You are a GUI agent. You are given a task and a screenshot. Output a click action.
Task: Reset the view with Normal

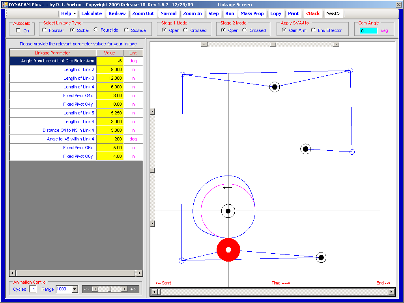[168, 13]
